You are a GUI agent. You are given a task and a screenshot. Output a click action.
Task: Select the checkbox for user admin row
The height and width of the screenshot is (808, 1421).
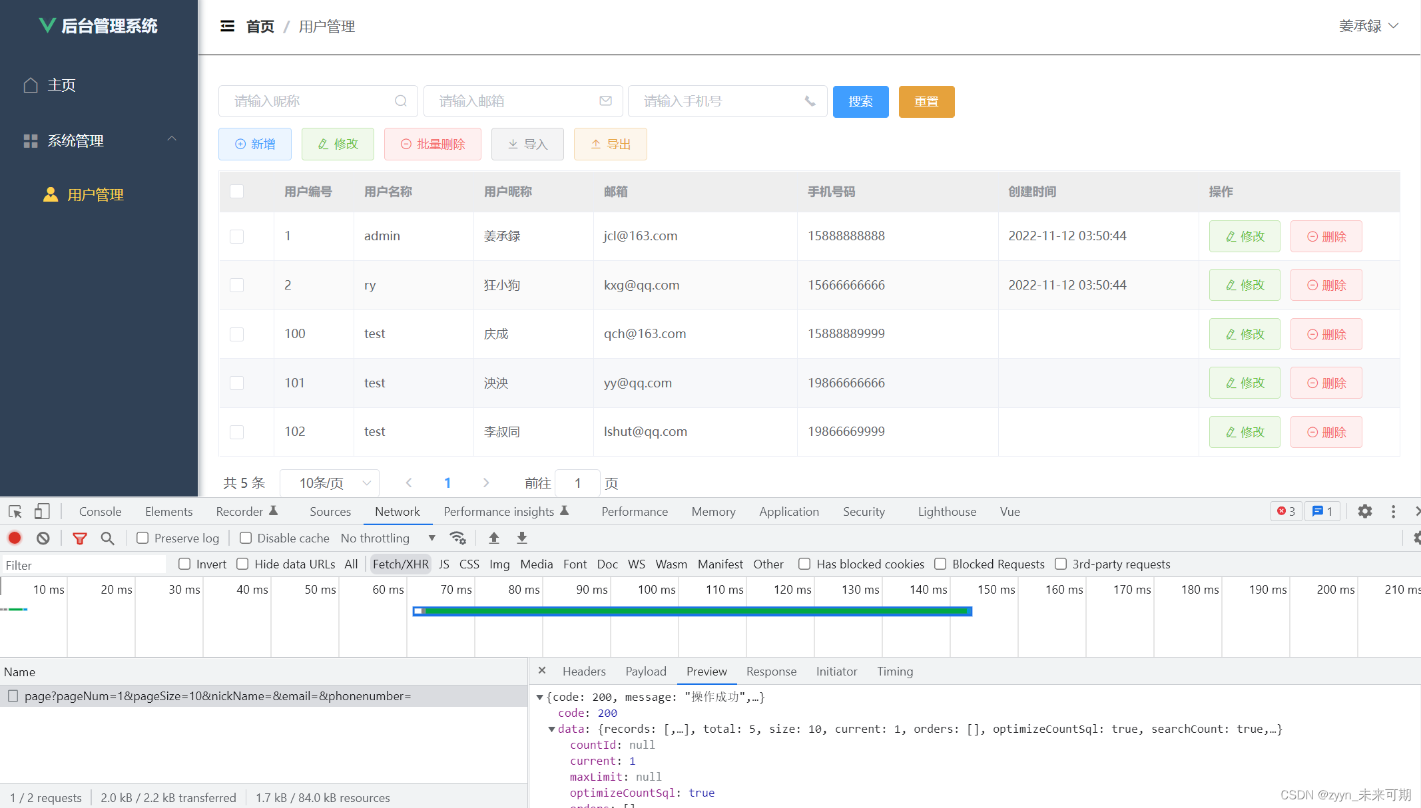[236, 236]
